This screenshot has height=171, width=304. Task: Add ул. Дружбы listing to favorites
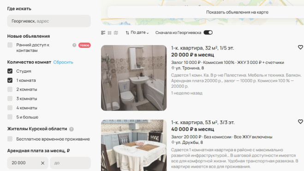click(x=300, y=121)
